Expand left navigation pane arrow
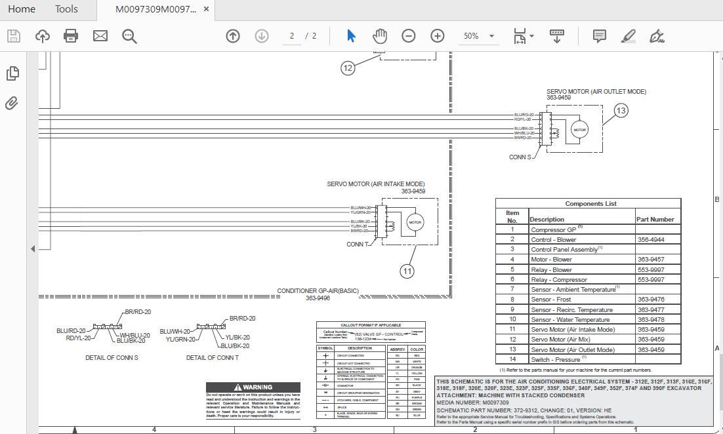The width and height of the screenshot is (723, 434). pos(33,248)
